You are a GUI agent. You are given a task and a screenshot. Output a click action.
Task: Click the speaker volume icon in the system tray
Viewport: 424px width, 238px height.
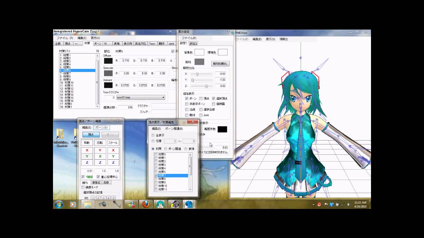tap(348, 205)
